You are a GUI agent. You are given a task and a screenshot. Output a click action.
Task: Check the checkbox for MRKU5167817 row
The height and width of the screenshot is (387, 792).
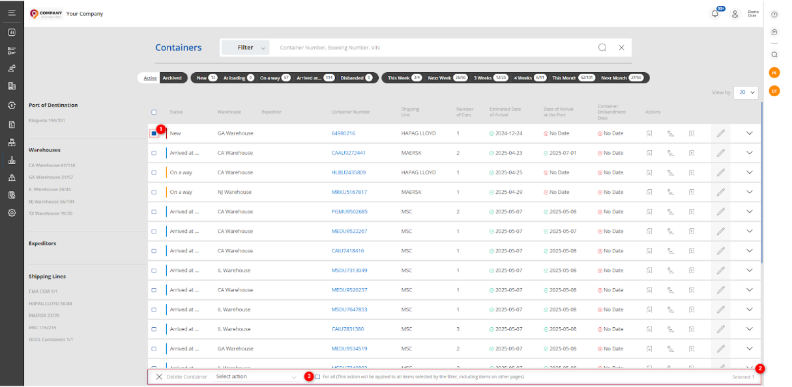click(x=154, y=192)
